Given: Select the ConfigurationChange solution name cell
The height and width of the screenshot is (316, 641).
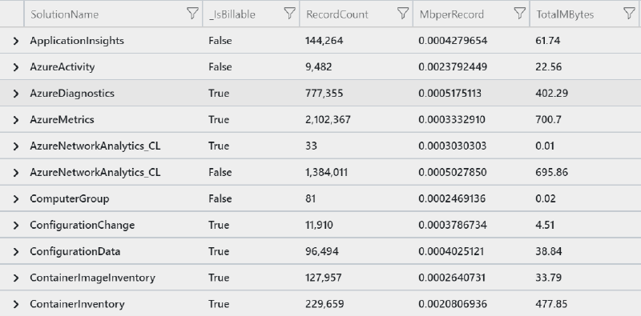Looking at the screenshot, I should [83, 225].
